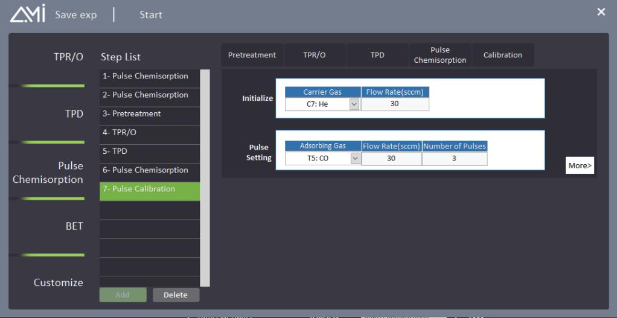Click the Step List vertical scrollbar

[x=205, y=178]
